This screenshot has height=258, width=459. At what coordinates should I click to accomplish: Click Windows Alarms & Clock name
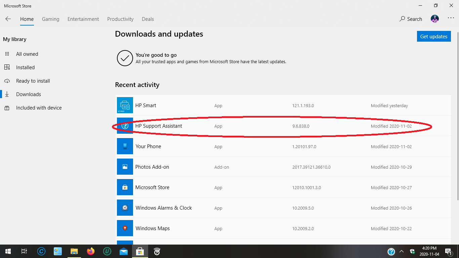coord(164,208)
